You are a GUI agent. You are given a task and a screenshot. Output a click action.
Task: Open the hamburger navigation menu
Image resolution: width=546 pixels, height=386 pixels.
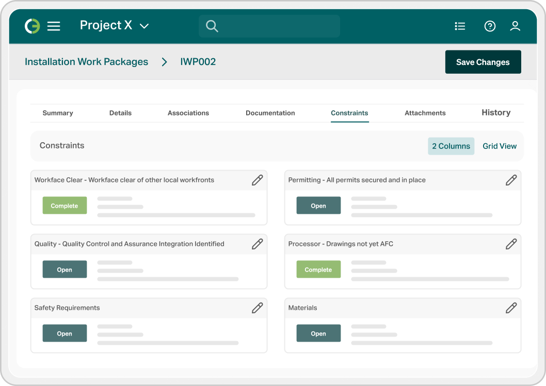(x=54, y=25)
